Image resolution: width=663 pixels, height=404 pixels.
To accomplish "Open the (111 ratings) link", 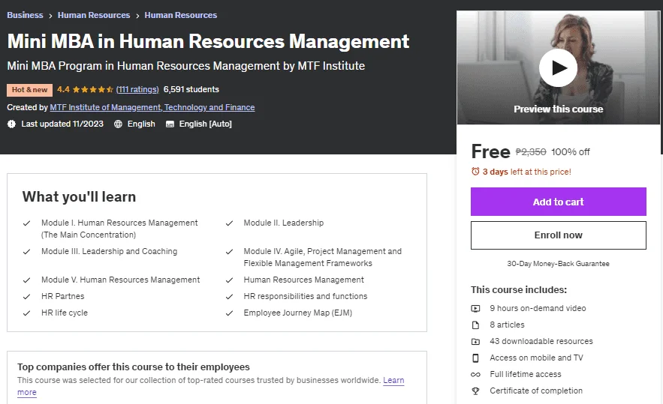I will [137, 89].
